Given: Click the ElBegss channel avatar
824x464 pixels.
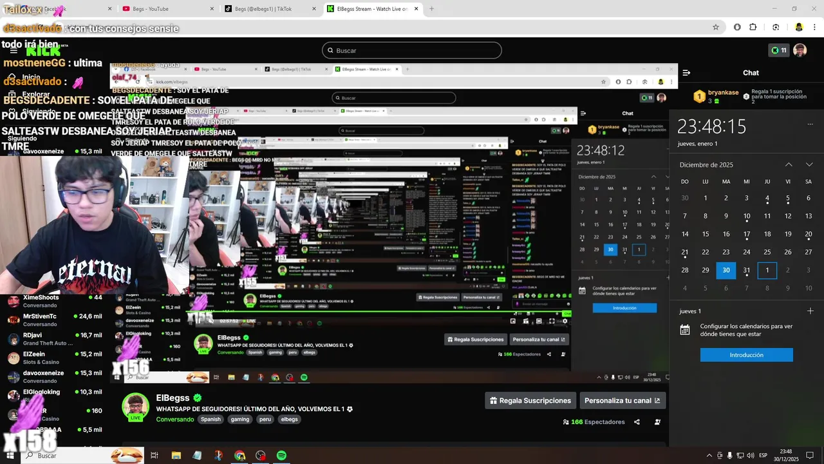Looking at the screenshot, I should [x=135, y=407].
